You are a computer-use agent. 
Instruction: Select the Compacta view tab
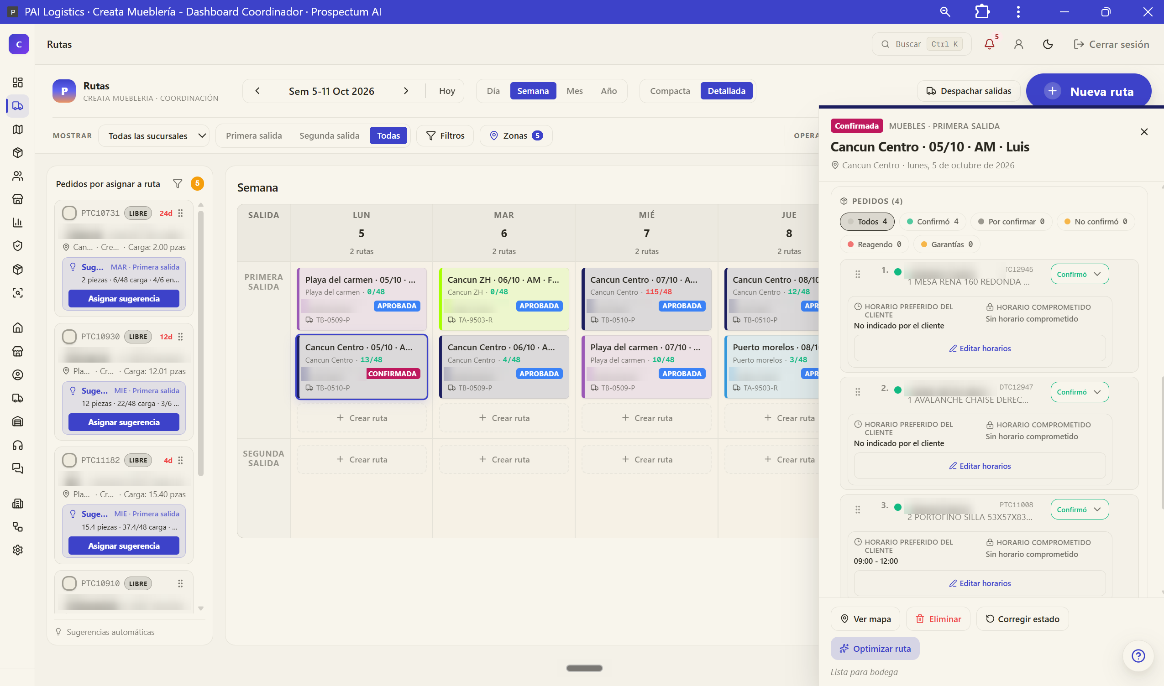click(670, 91)
